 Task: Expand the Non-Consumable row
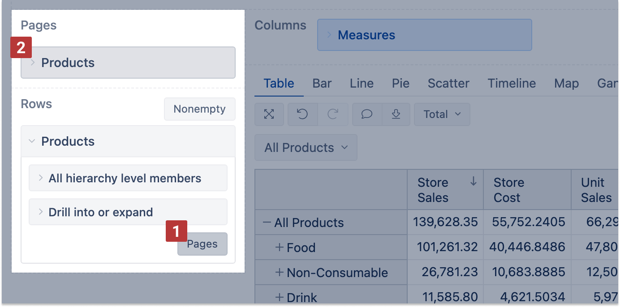280,273
